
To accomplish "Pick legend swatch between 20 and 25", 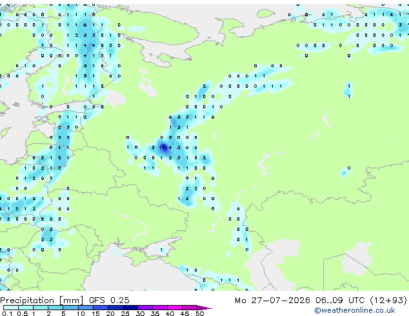I will click(x=115, y=308).
